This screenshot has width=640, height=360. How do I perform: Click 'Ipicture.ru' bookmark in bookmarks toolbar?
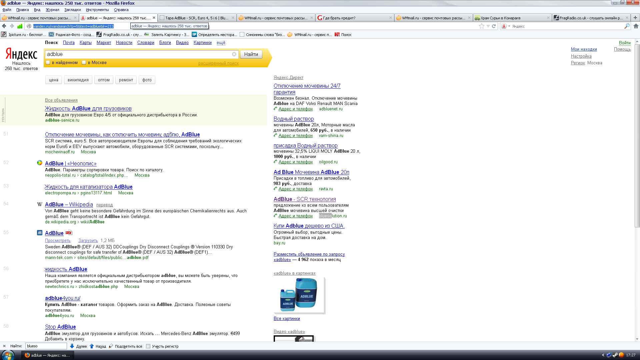(24, 35)
